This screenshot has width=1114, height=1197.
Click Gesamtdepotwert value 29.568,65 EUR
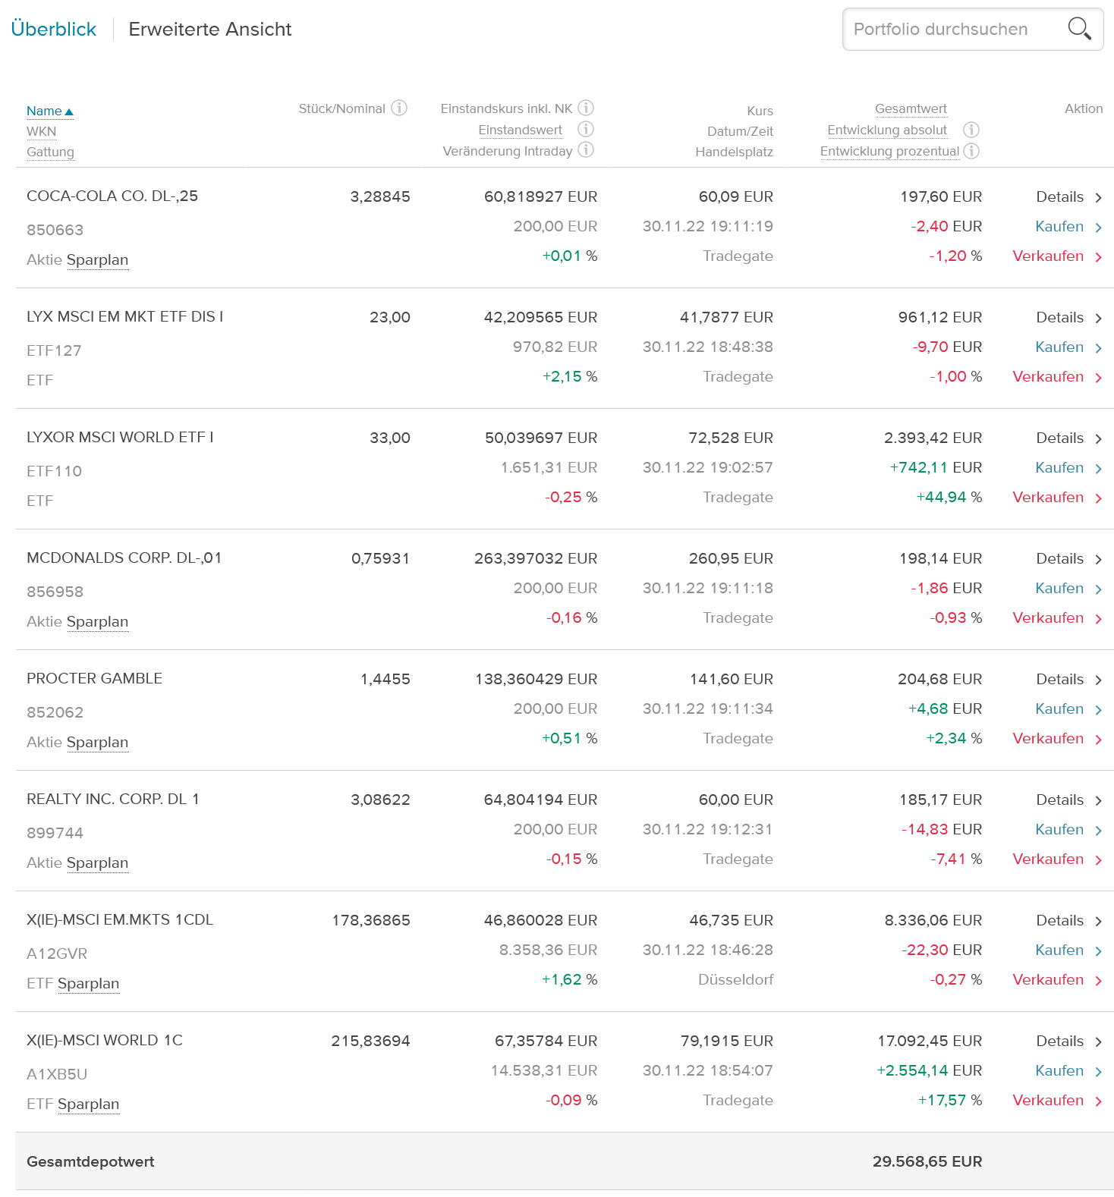927,1161
